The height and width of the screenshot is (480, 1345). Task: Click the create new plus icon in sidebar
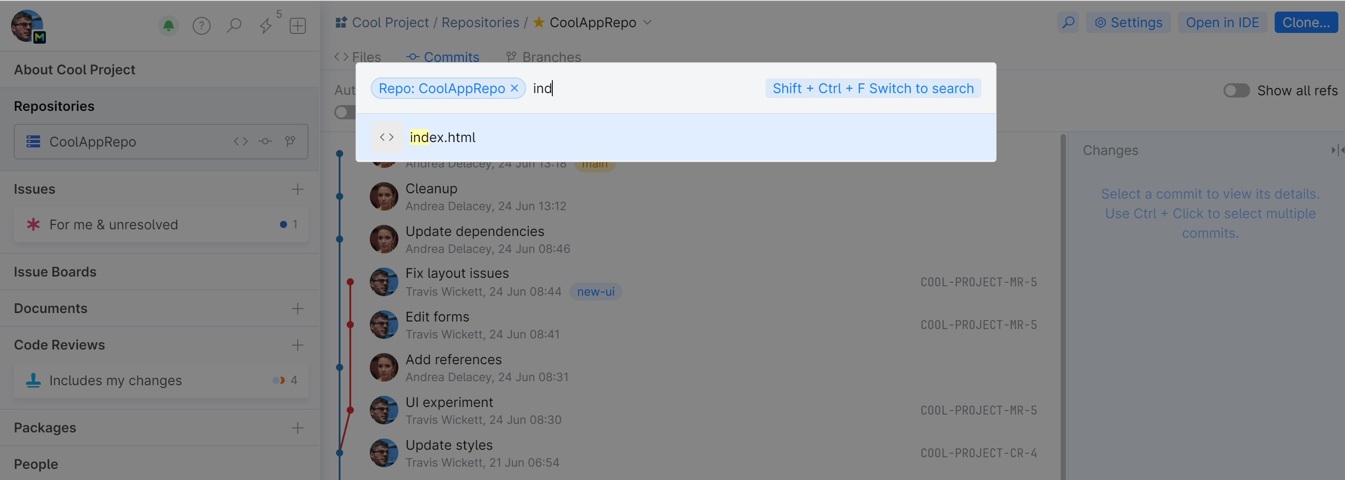click(x=298, y=25)
